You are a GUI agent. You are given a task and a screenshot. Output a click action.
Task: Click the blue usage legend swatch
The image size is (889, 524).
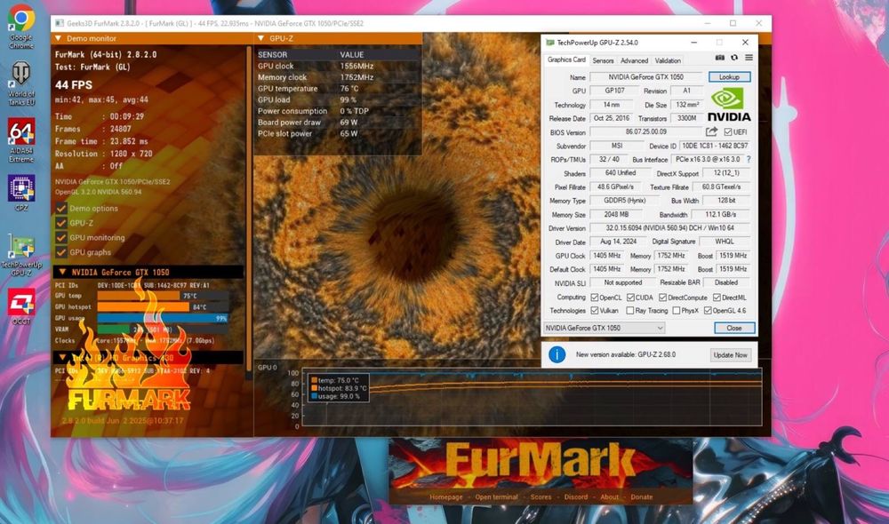pyautogui.click(x=314, y=396)
